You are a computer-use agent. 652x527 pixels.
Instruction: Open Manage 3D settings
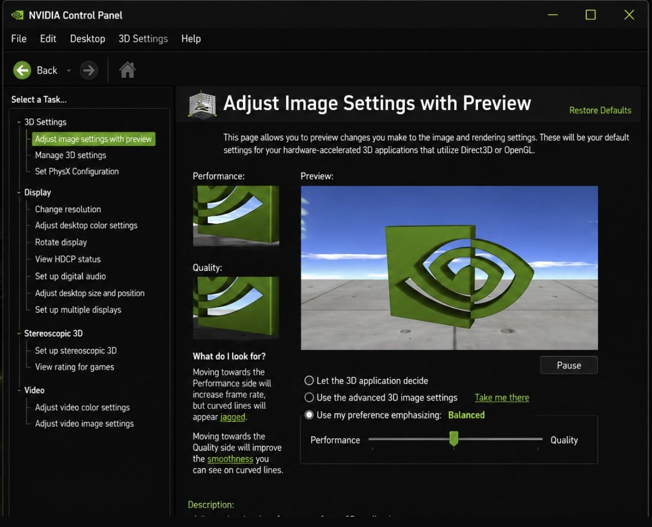71,155
